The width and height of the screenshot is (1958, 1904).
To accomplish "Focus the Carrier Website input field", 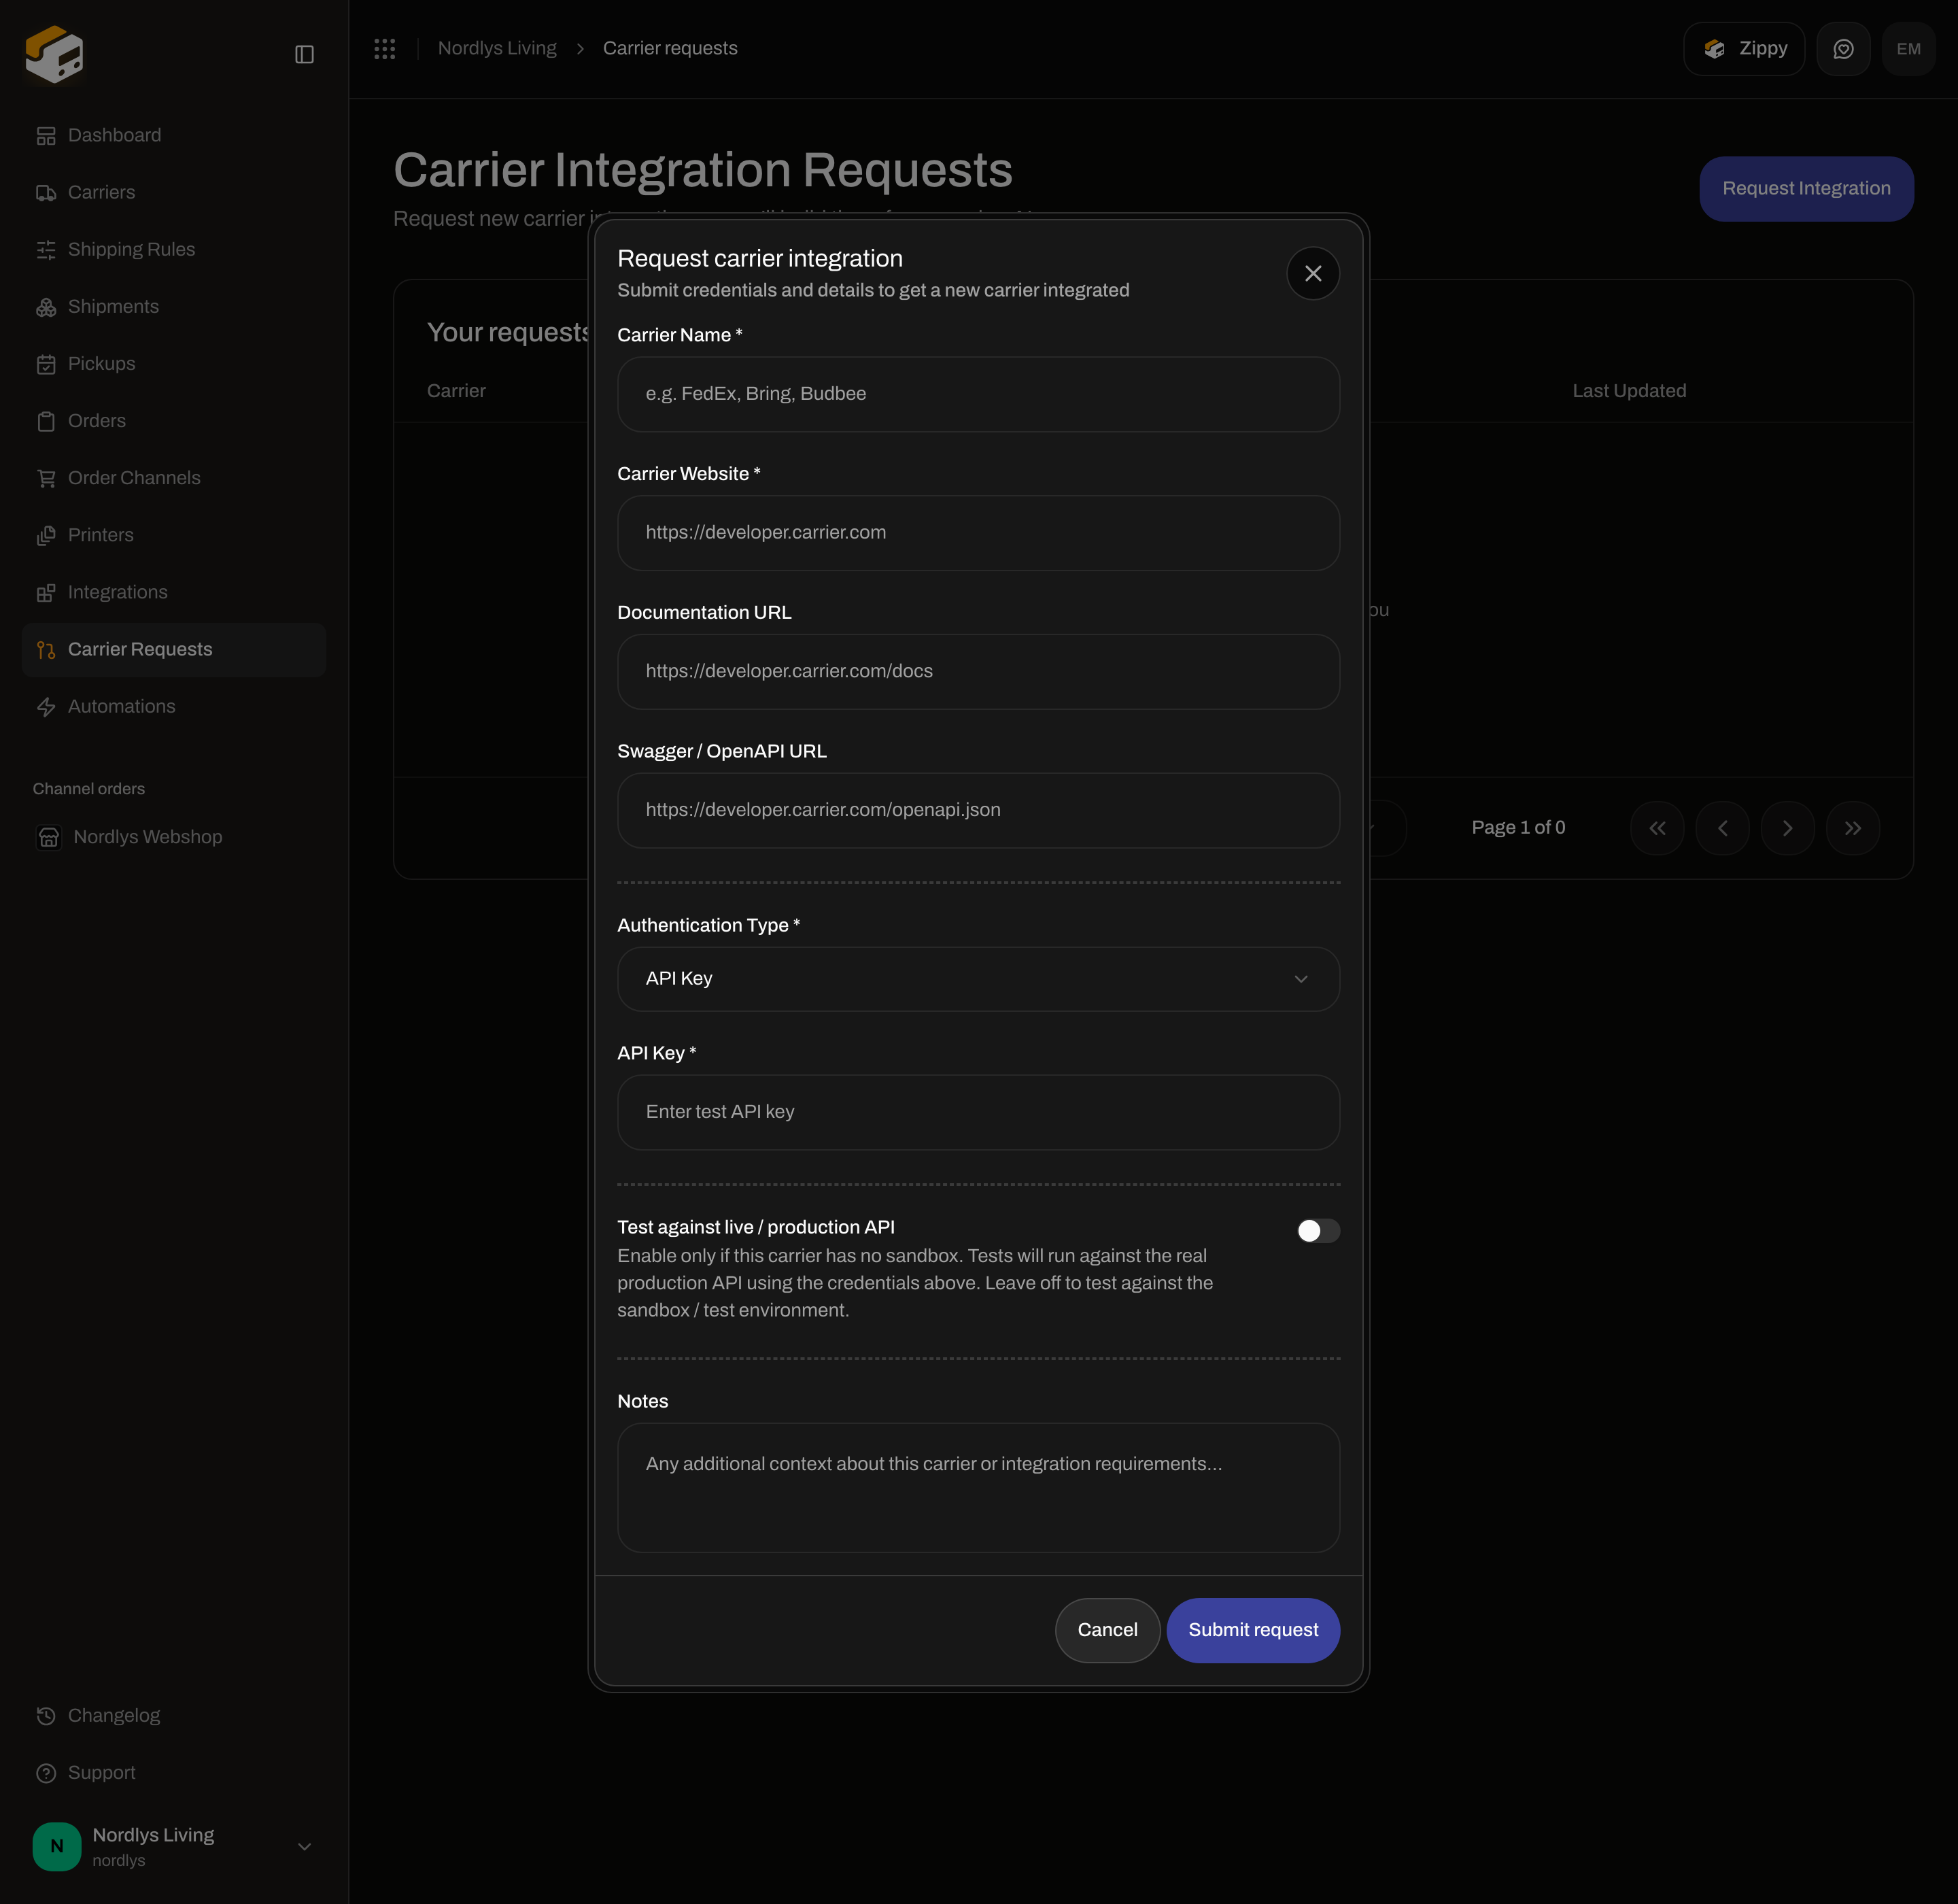I will click(x=978, y=533).
